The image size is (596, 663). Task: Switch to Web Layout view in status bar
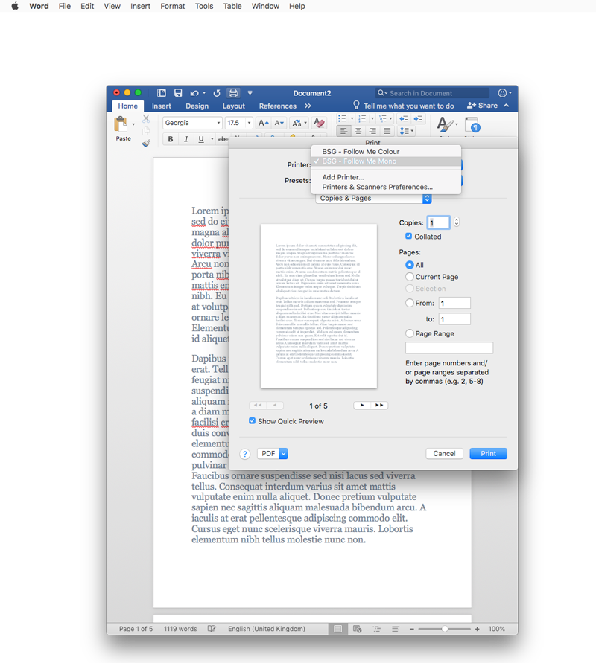click(x=358, y=629)
